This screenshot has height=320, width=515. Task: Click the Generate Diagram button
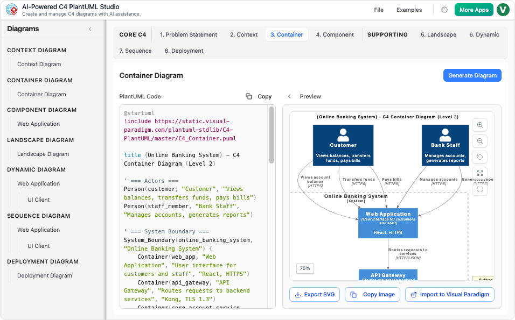coord(472,75)
